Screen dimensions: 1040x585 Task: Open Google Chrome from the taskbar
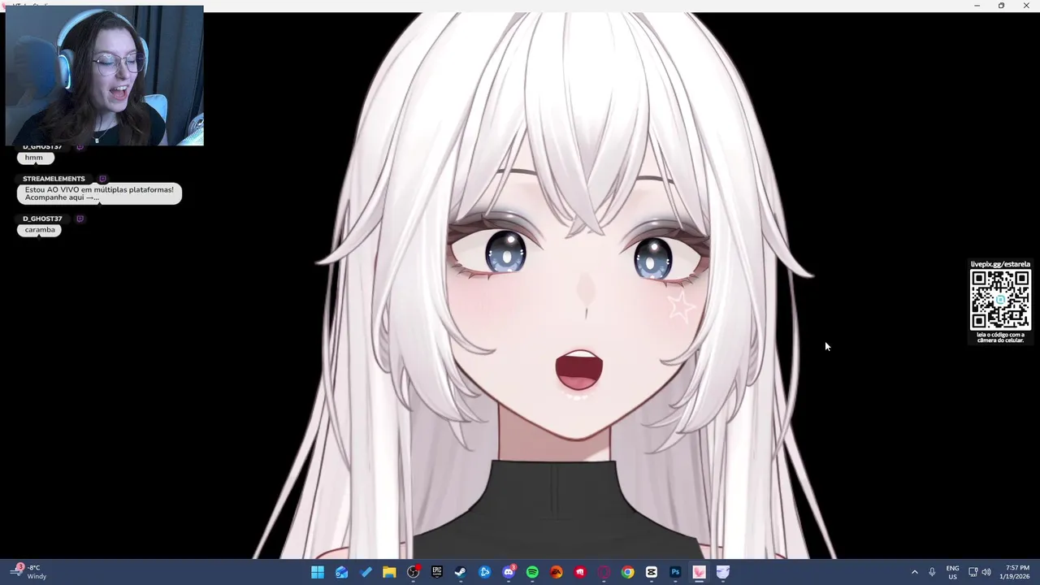628,572
